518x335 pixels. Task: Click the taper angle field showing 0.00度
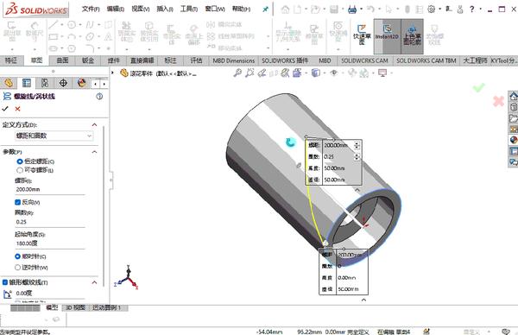point(50,294)
